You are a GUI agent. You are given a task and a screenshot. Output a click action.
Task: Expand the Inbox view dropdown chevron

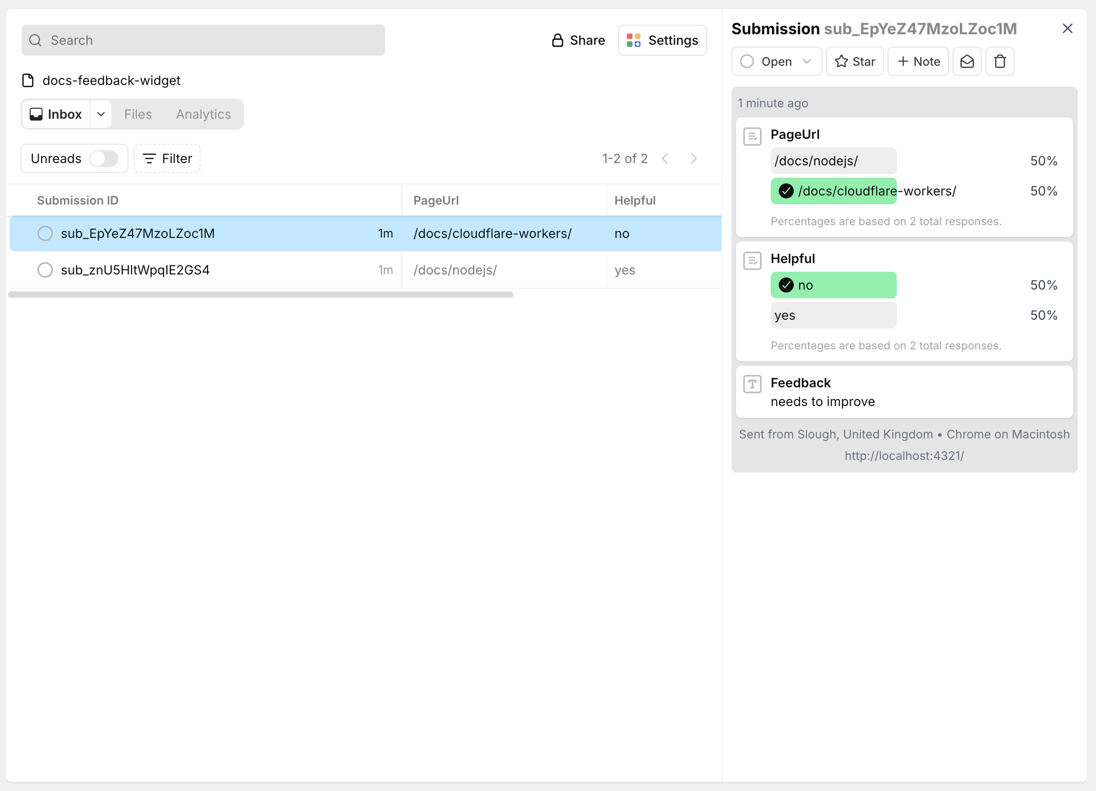coord(101,114)
